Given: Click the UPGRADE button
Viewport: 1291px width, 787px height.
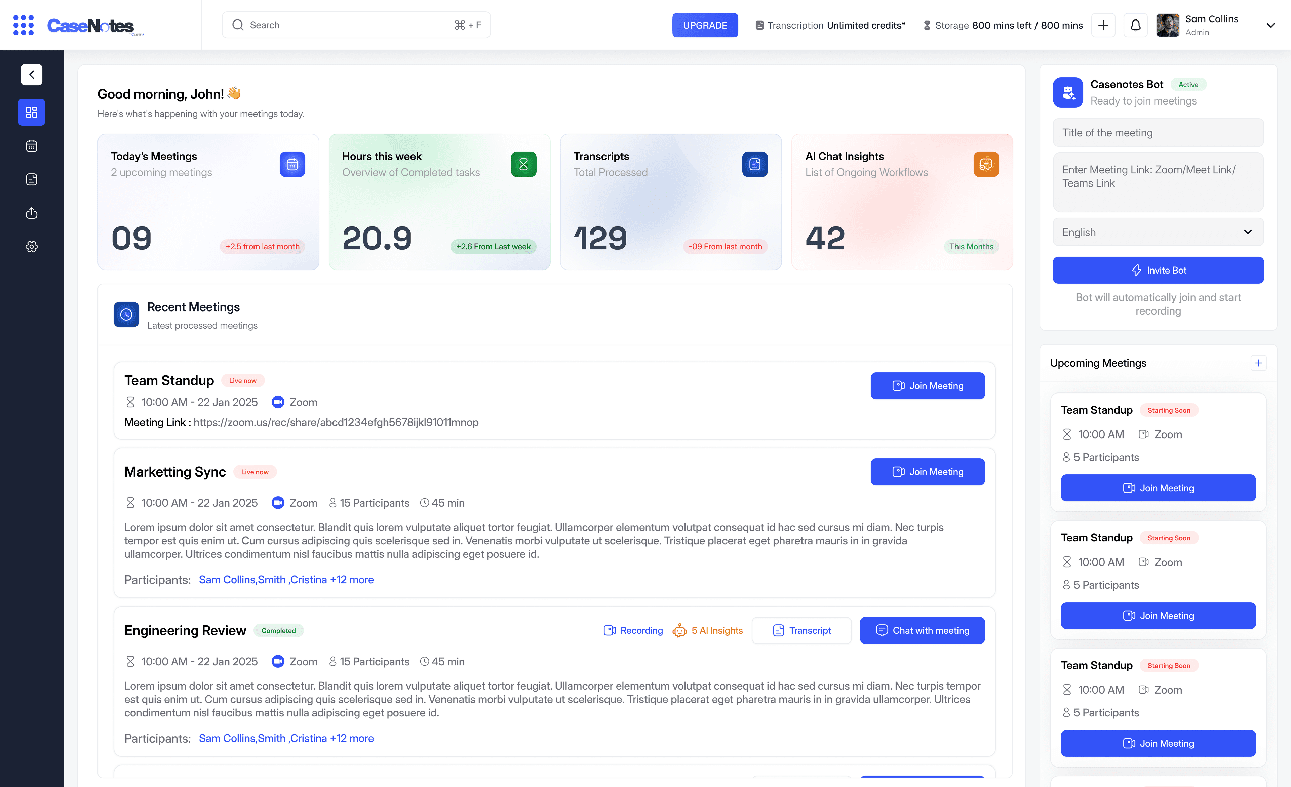Looking at the screenshot, I should [x=705, y=25].
